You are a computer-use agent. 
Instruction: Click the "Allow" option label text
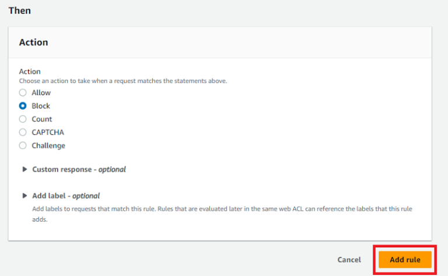(41, 93)
